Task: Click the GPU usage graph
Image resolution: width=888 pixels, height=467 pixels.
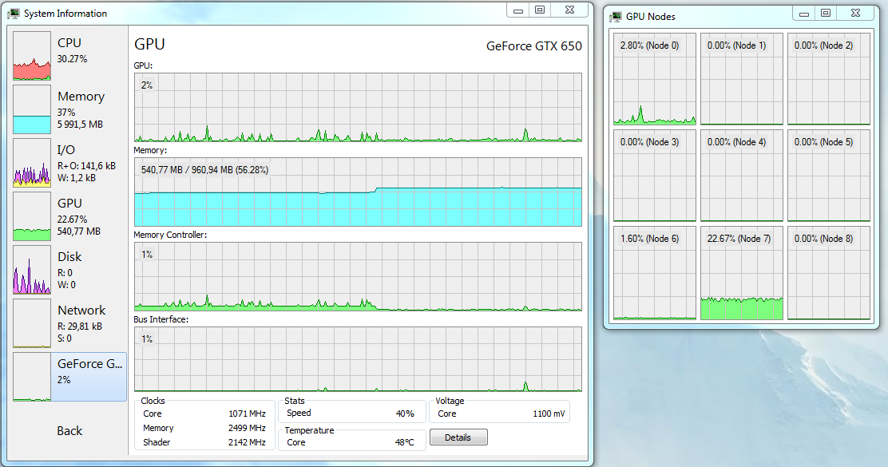Action: (358, 107)
